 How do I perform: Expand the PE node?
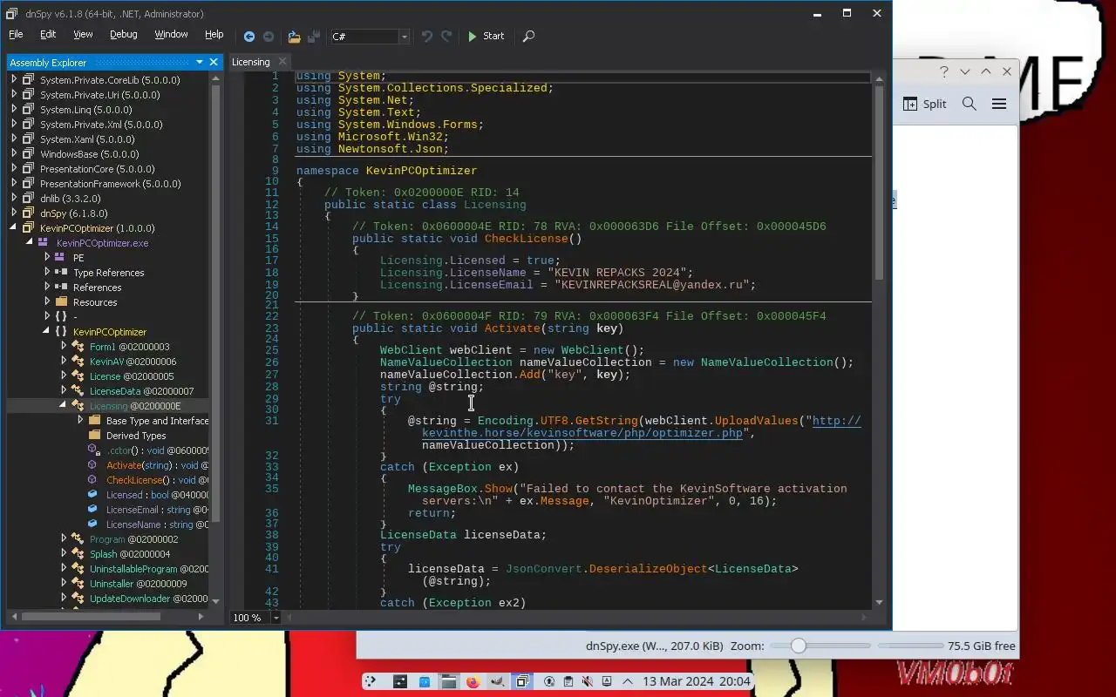[x=47, y=258]
